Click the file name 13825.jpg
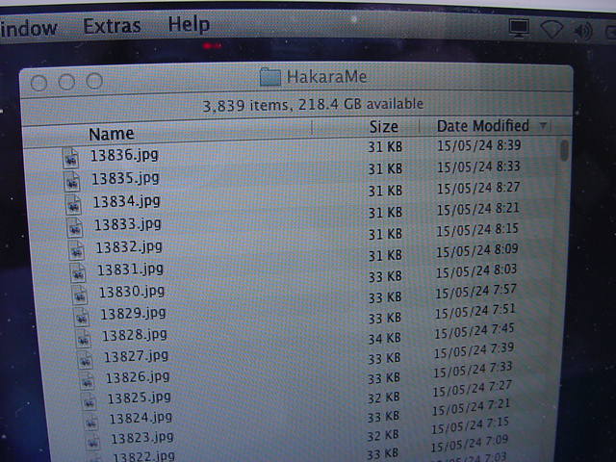616x462 pixels. 140,398
